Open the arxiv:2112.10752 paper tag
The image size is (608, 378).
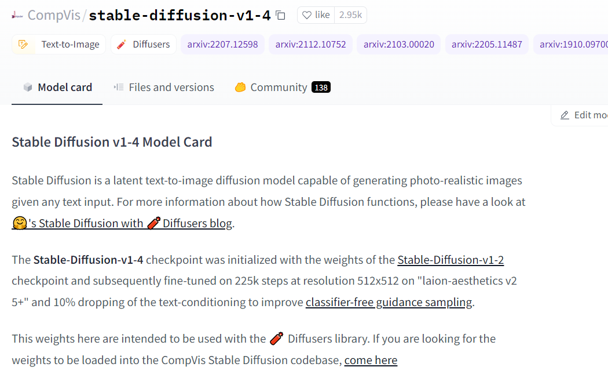coord(310,44)
